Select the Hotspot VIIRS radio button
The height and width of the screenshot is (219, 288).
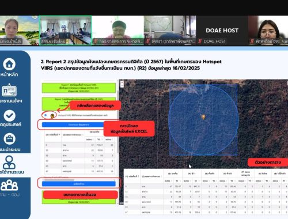coord(46,115)
